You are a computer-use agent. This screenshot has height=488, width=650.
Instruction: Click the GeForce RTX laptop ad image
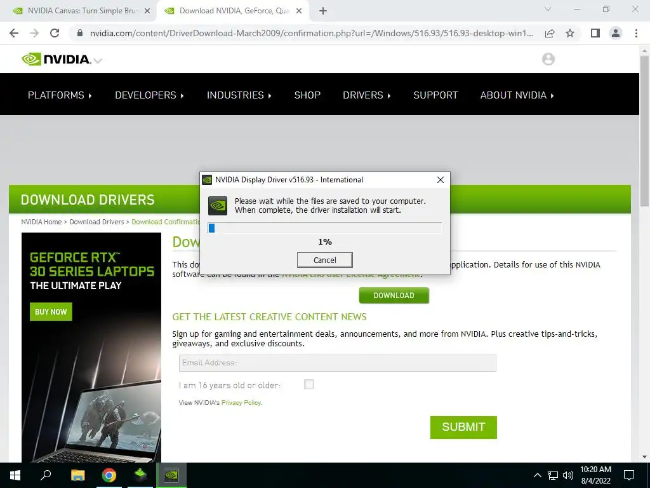[x=91, y=348]
